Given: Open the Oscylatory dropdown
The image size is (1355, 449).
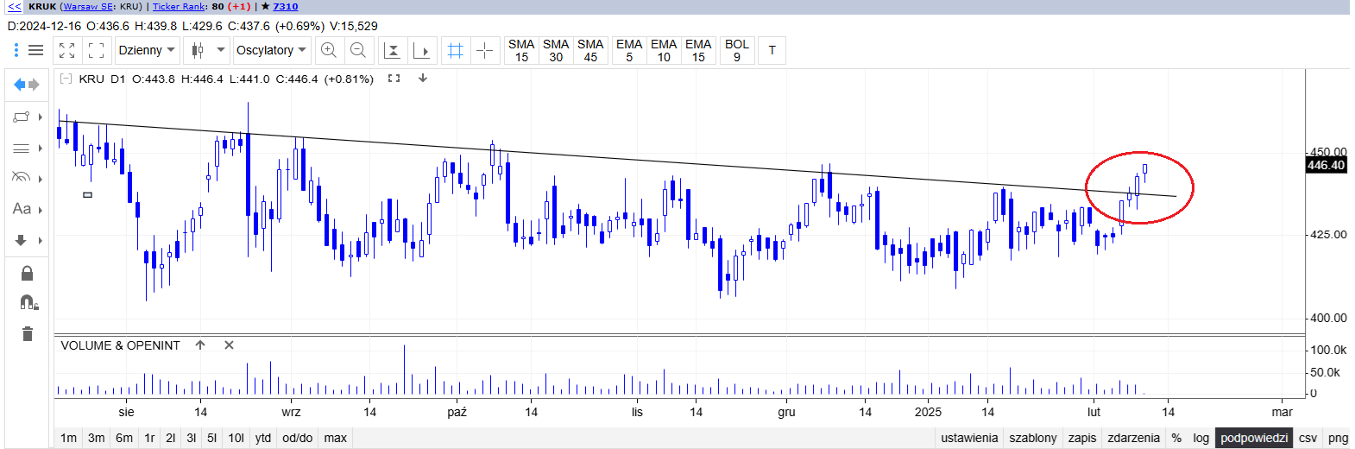Looking at the screenshot, I should click(271, 51).
